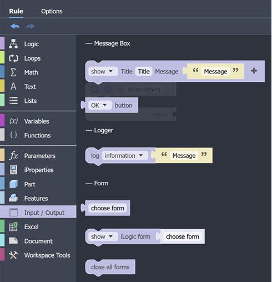Click the Message text field in log block
The width and height of the screenshot is (272, 282).
pyautogui.click(x=184, y=156)
